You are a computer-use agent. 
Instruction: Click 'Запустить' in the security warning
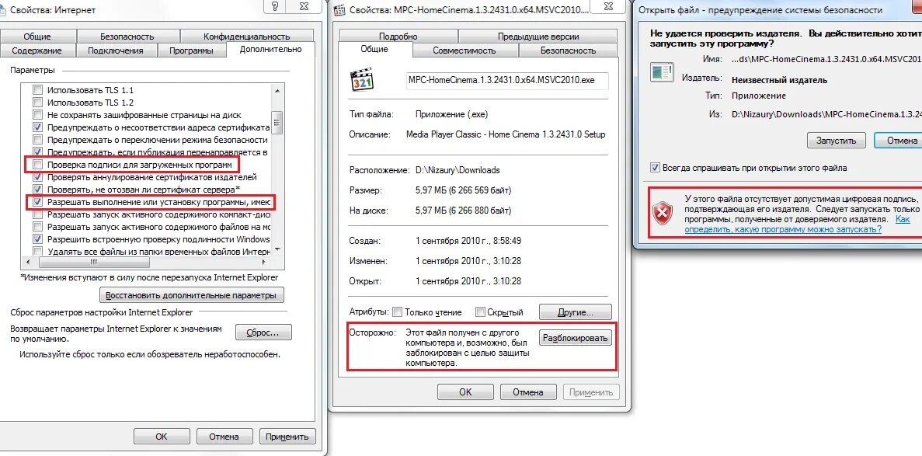click(836, 141)
